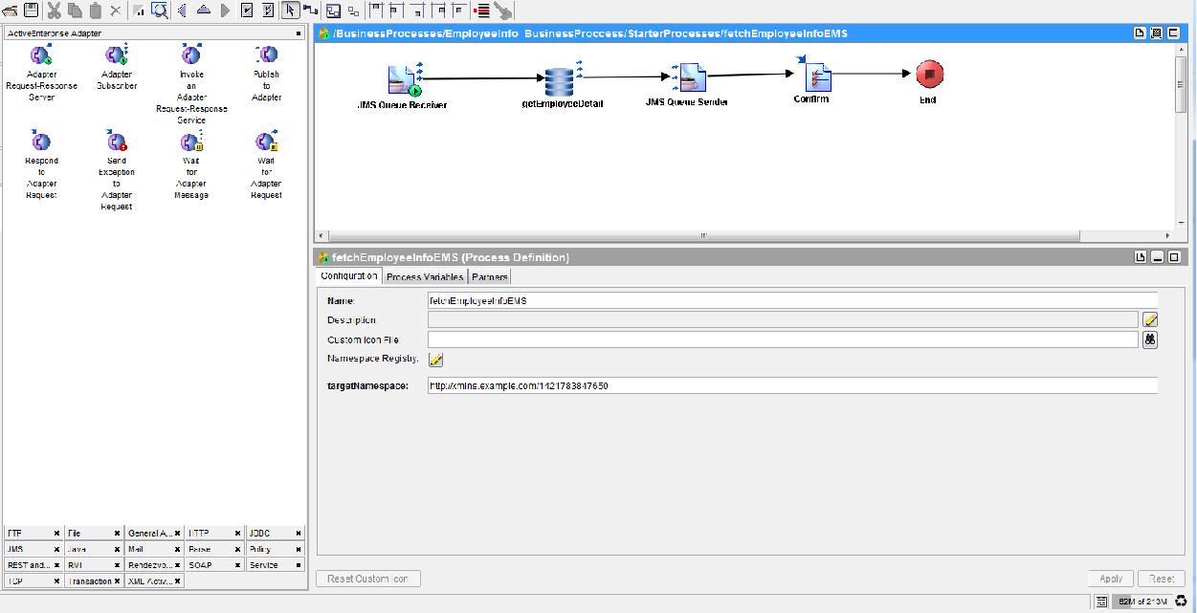Image resolution: width=1197 pixels, height=613 pixels.
Task: Click into the targetNamespace field
Action: pyautogui.click(x=792, y=386)
